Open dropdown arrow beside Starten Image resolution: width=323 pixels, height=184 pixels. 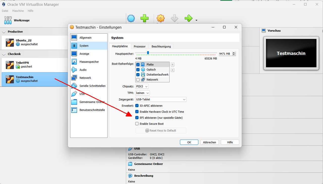tap(196, 20)
